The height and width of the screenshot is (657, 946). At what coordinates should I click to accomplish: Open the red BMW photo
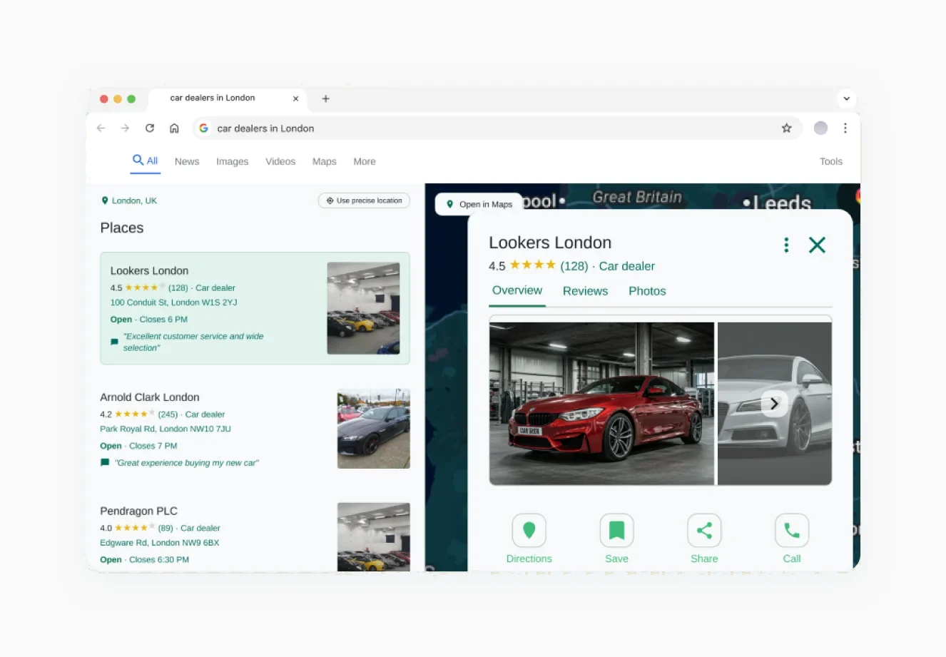pos(601,403)
